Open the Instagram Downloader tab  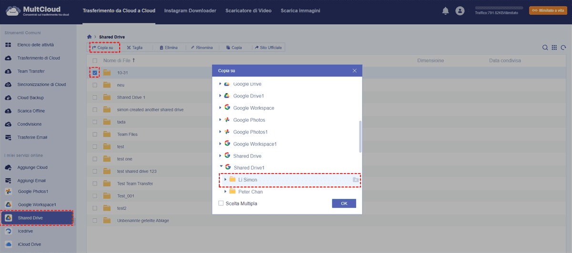[x=190, y=10]
